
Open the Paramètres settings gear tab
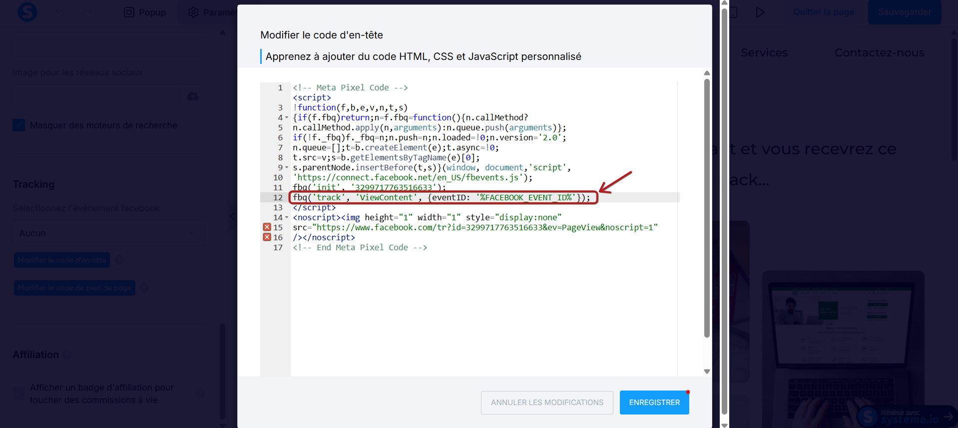[x=212, y=12]
